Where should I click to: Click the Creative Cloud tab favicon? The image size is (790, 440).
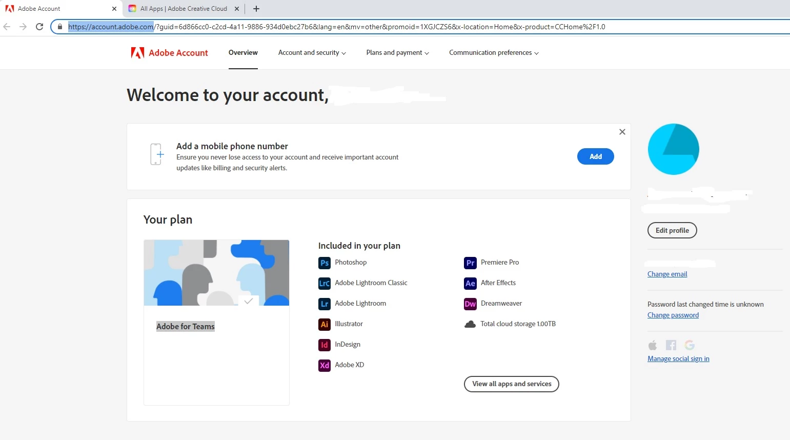132,9
